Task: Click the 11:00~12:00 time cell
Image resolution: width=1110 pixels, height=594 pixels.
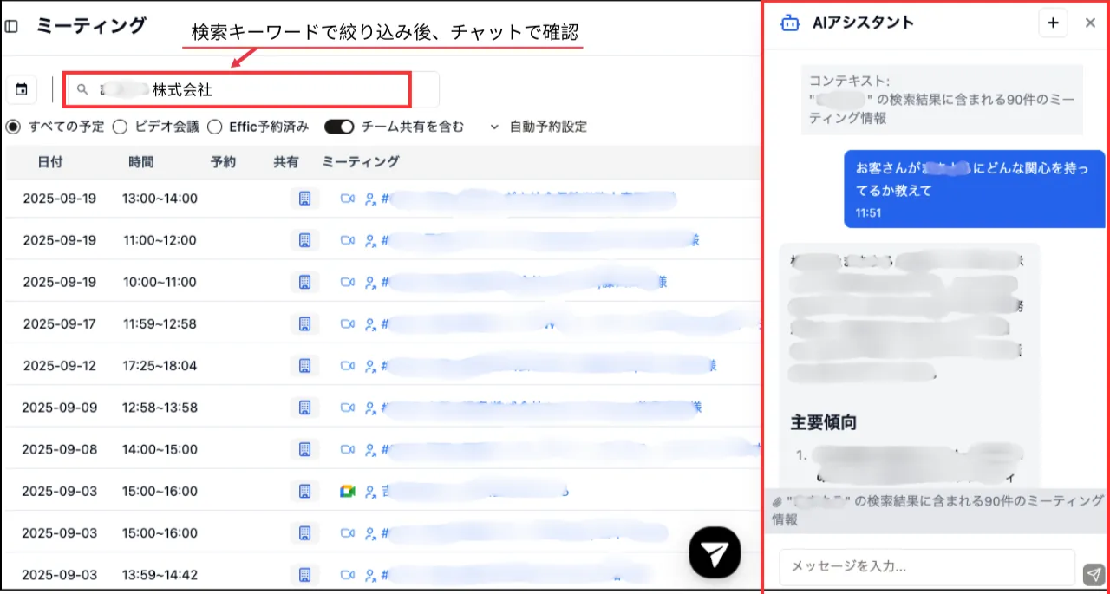Action: pyautogui.click(x=160, y=240)
